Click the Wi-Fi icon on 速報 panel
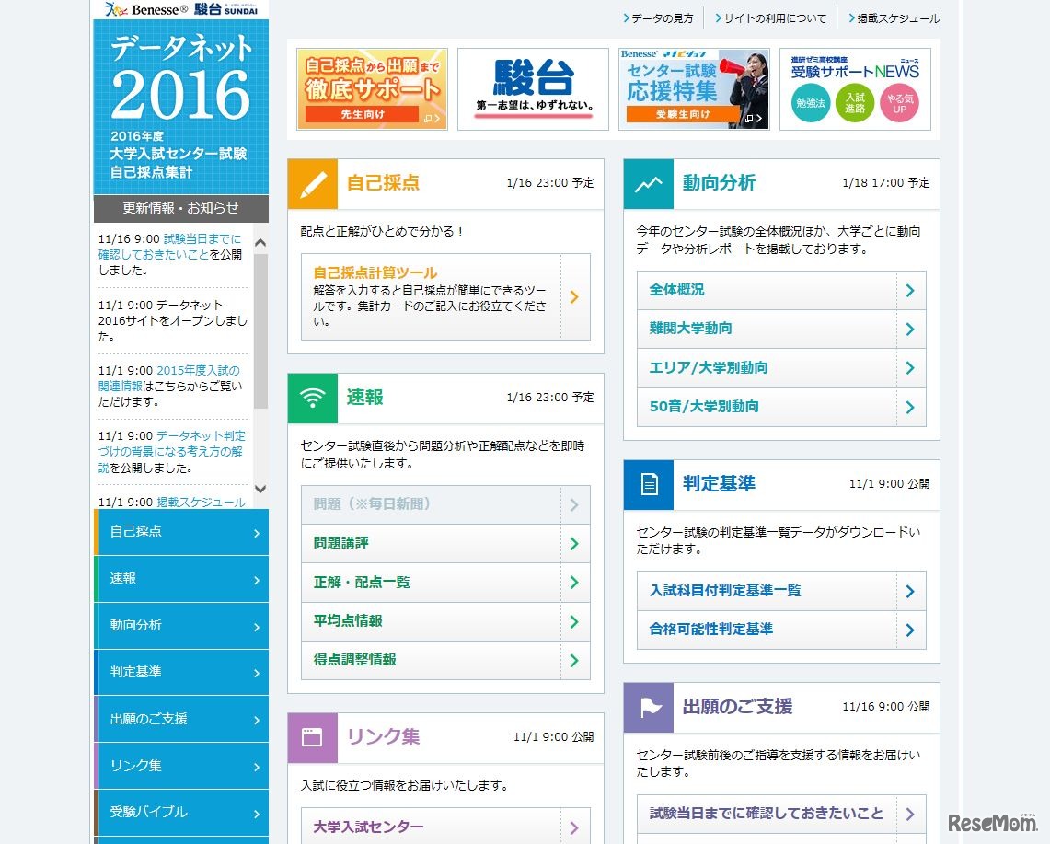 click(313, 398)
